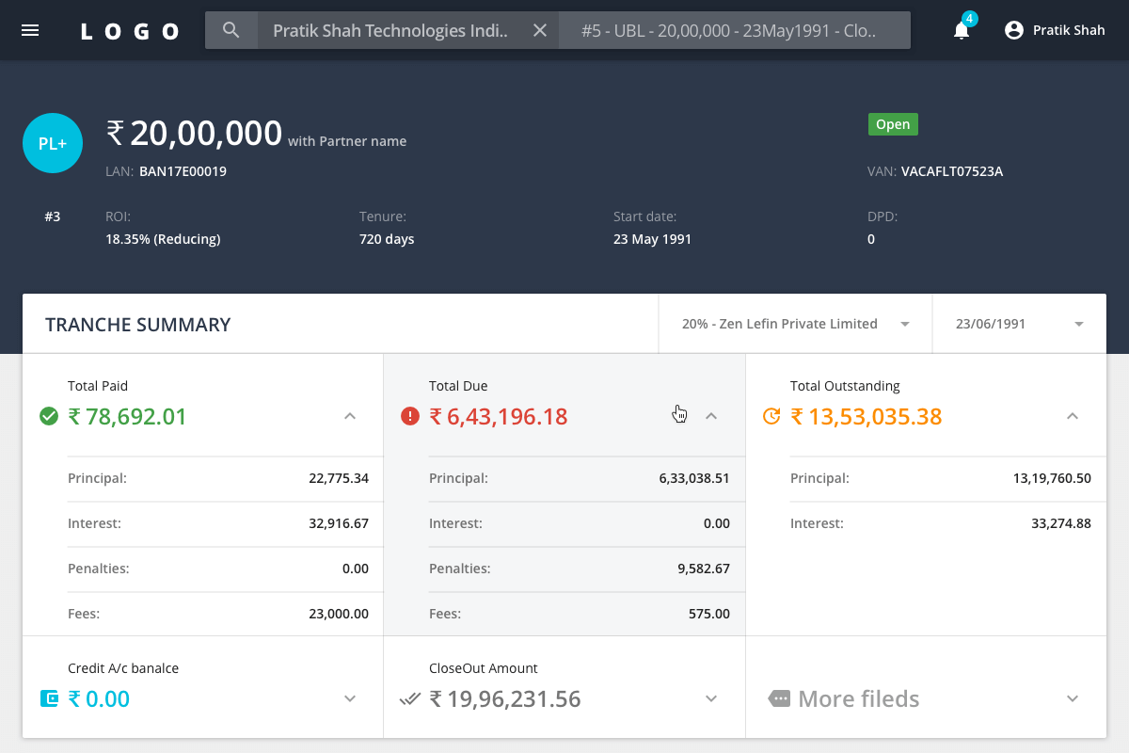Click the red alert icon beside Total Due
Image resolution: width=1129 pixels, height=753 pixels.
click(409, 416)
